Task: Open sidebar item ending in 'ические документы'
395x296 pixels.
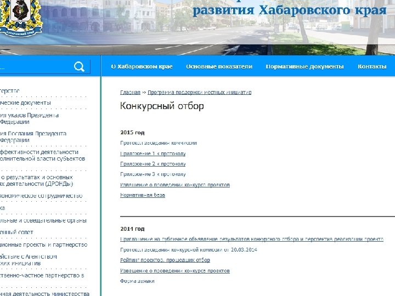Action: (x=25, y=103)
